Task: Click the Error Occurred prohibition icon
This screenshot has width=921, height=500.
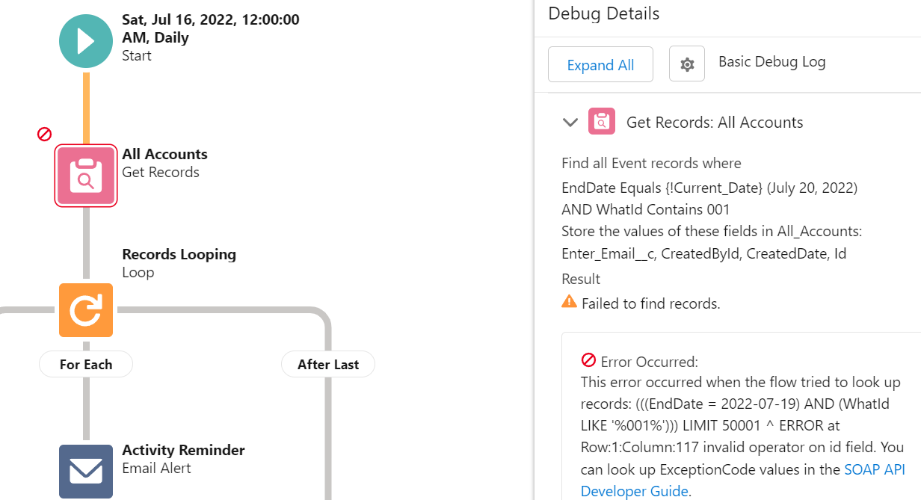Action: (x=589, y=360)
